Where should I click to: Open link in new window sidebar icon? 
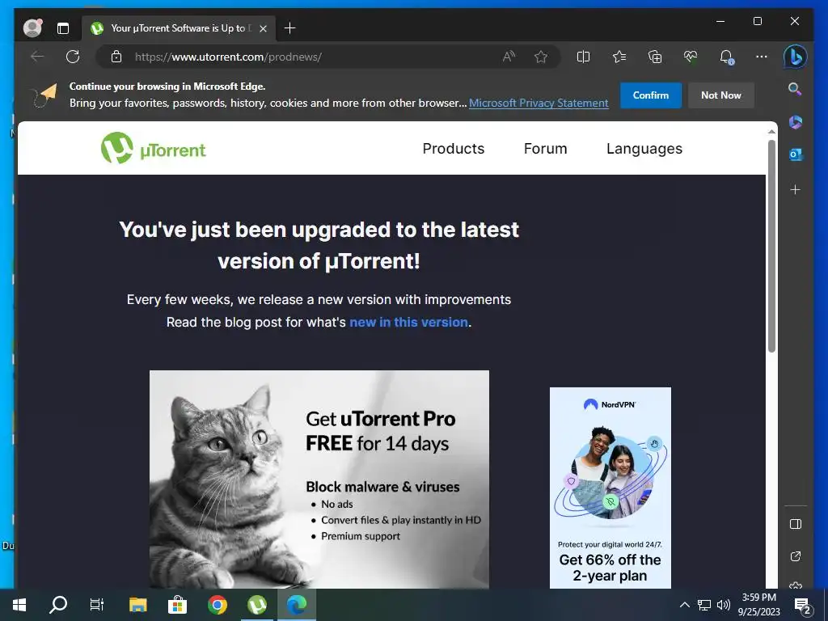[x=796, y=556]
